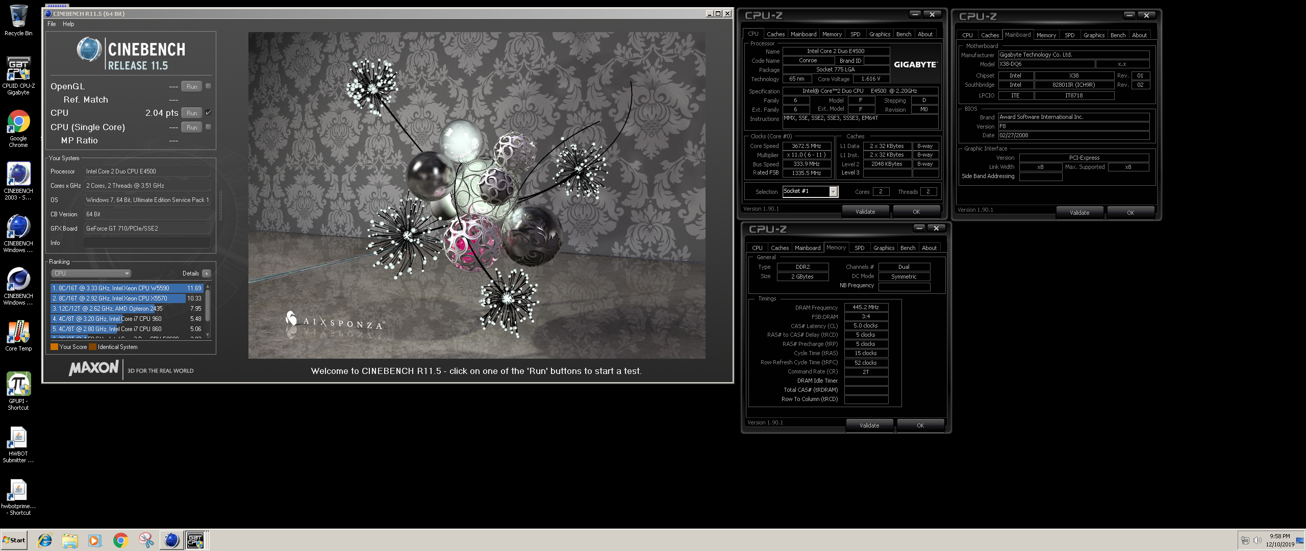Uncheck the CPU test checkbox

pos(208,113)
